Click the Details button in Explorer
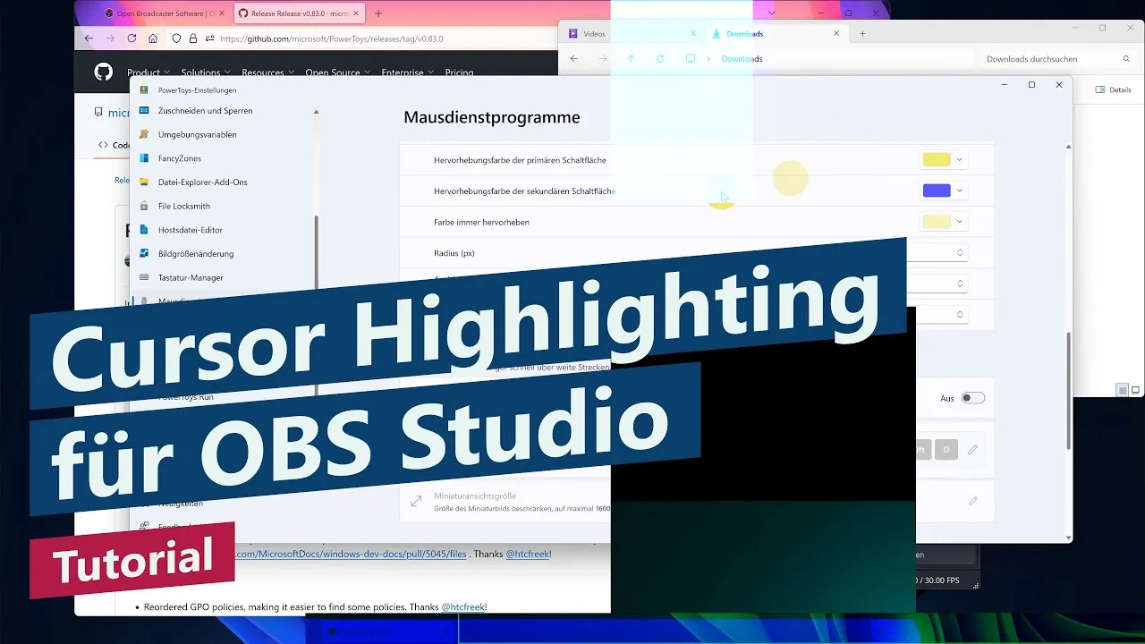 1114,89
